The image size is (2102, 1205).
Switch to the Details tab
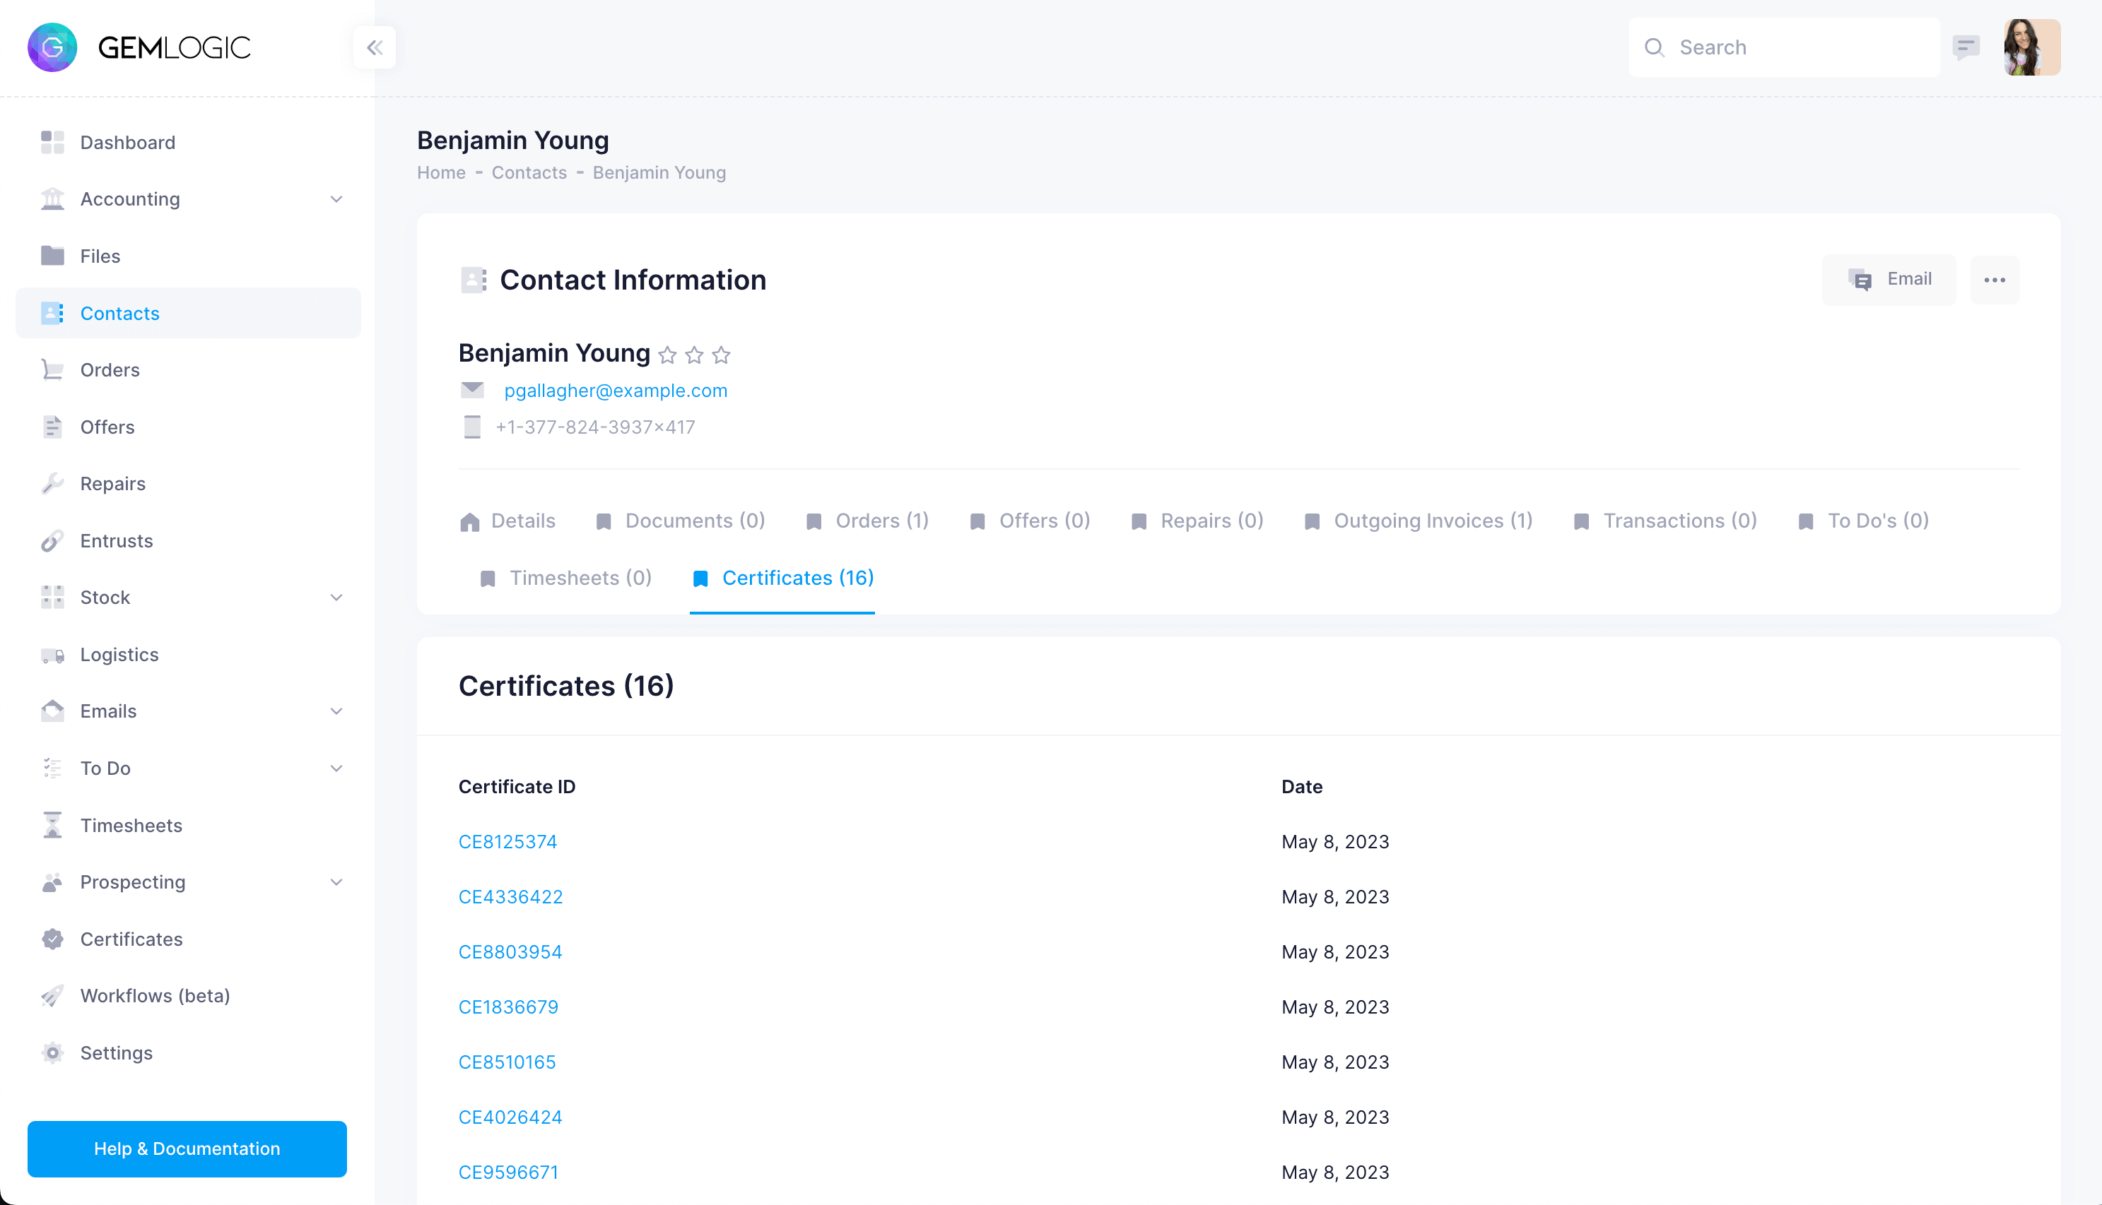507,521
